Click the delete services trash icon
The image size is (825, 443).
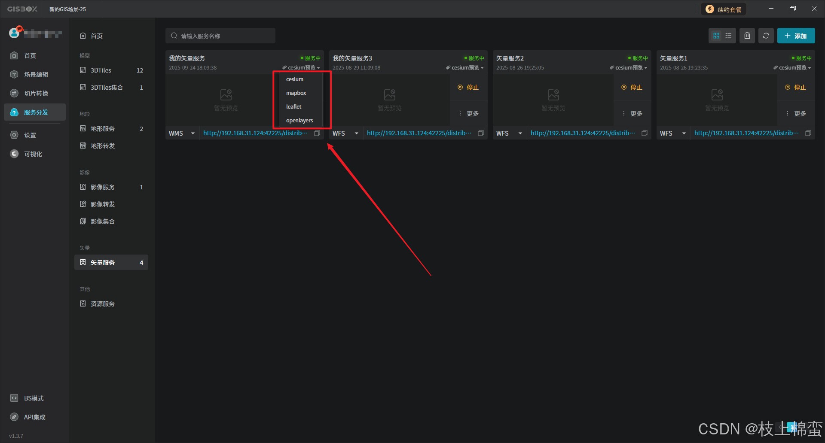point(747,36)
